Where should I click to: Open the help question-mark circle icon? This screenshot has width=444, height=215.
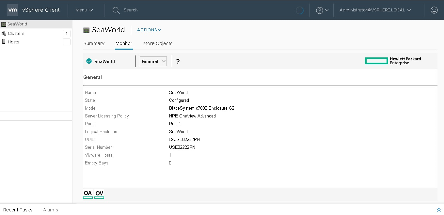coord(319,10)
